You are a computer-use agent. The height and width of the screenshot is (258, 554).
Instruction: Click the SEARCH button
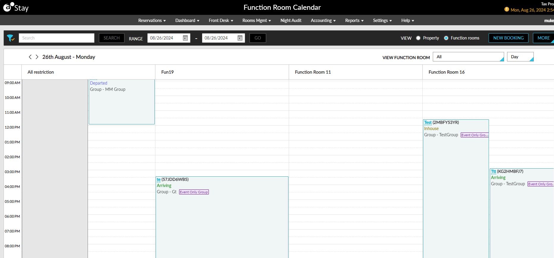pyautogui.click(x=112, y=38)
